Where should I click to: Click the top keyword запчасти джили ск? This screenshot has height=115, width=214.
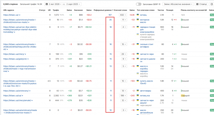148,60
